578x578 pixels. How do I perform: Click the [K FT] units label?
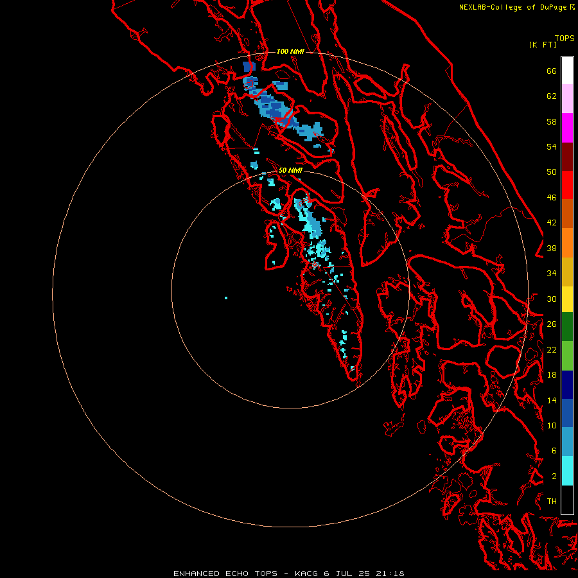543,45
